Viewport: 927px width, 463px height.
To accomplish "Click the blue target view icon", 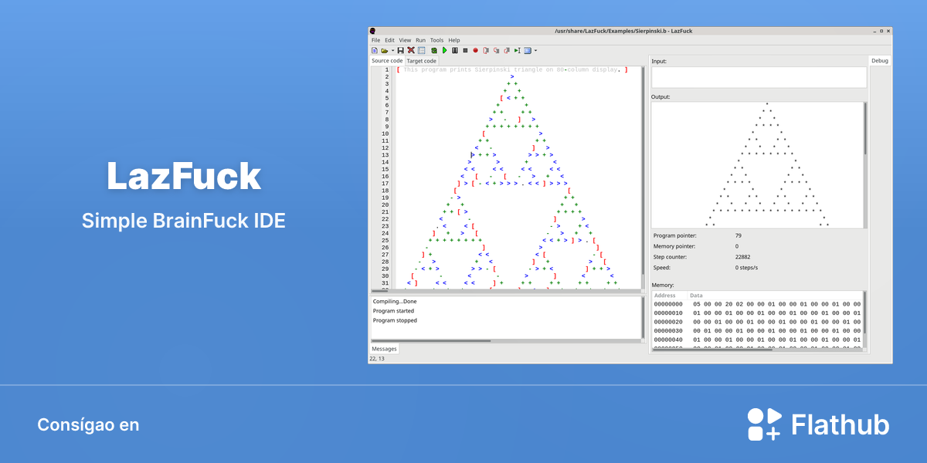I will (528, 50).
